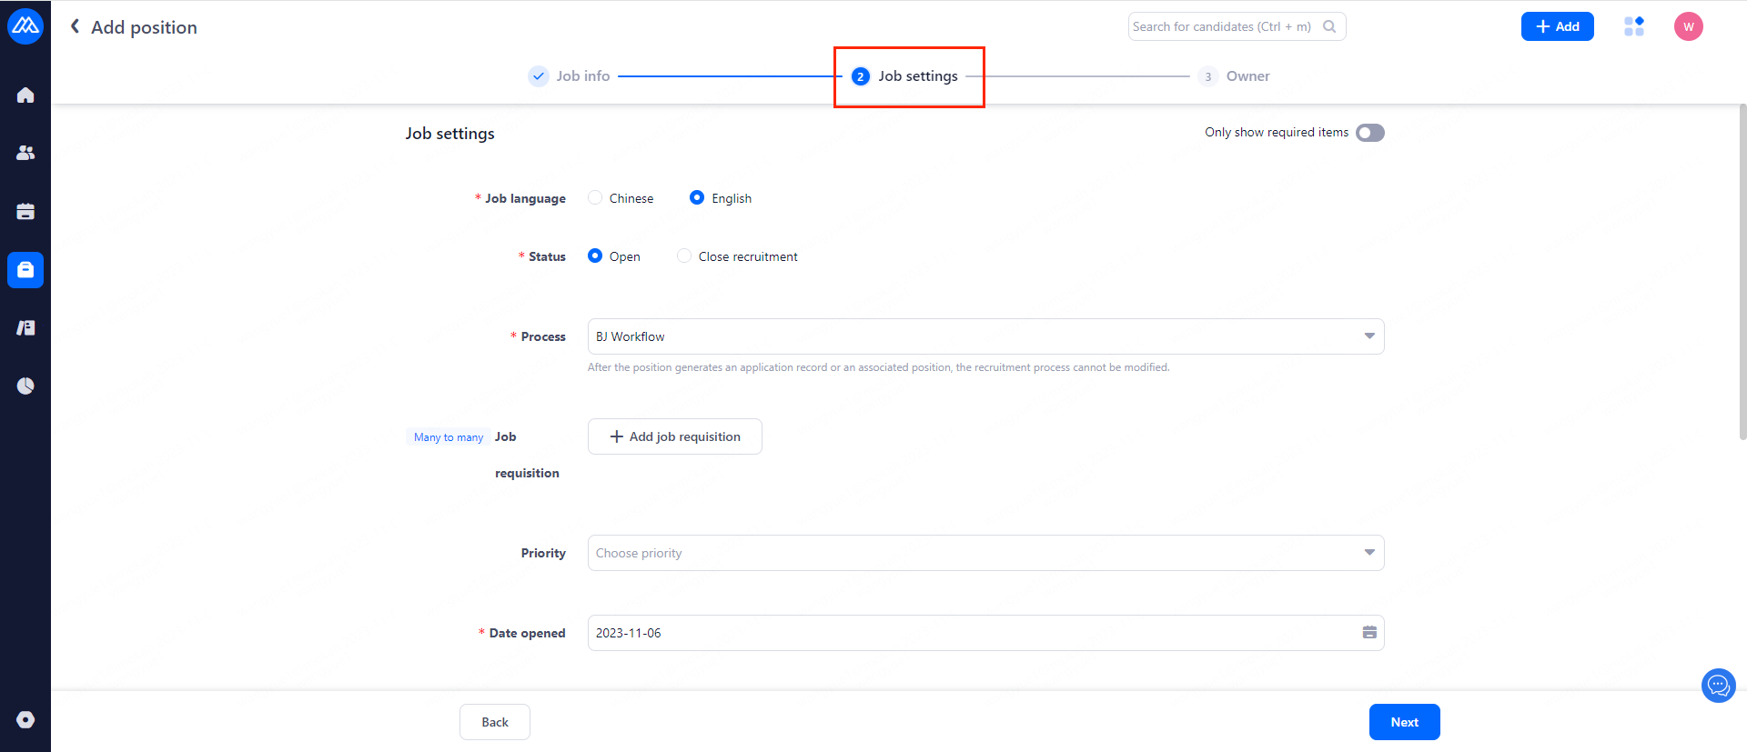Click the Next button
Viewport: 1747px width, 752px height.
pos(1404,722)
